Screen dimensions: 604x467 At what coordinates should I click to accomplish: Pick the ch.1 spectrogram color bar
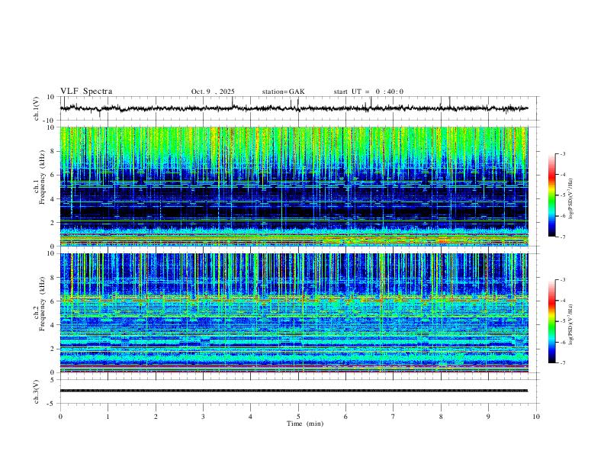tap(551, 195)
